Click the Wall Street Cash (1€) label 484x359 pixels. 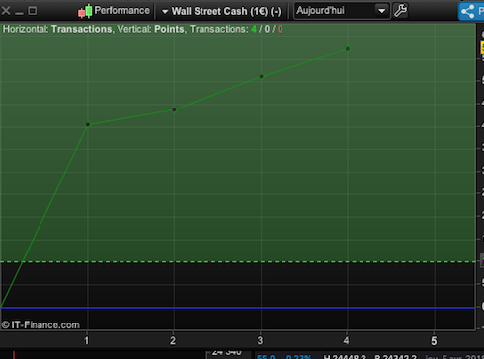coord(226,11)
